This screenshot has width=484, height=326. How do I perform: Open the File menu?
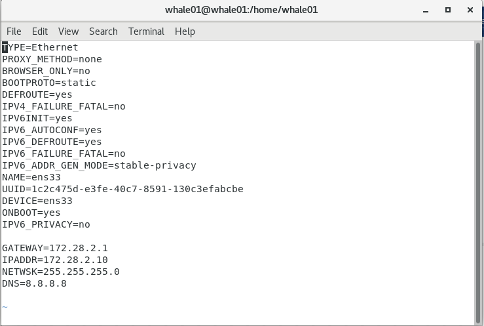14,31
